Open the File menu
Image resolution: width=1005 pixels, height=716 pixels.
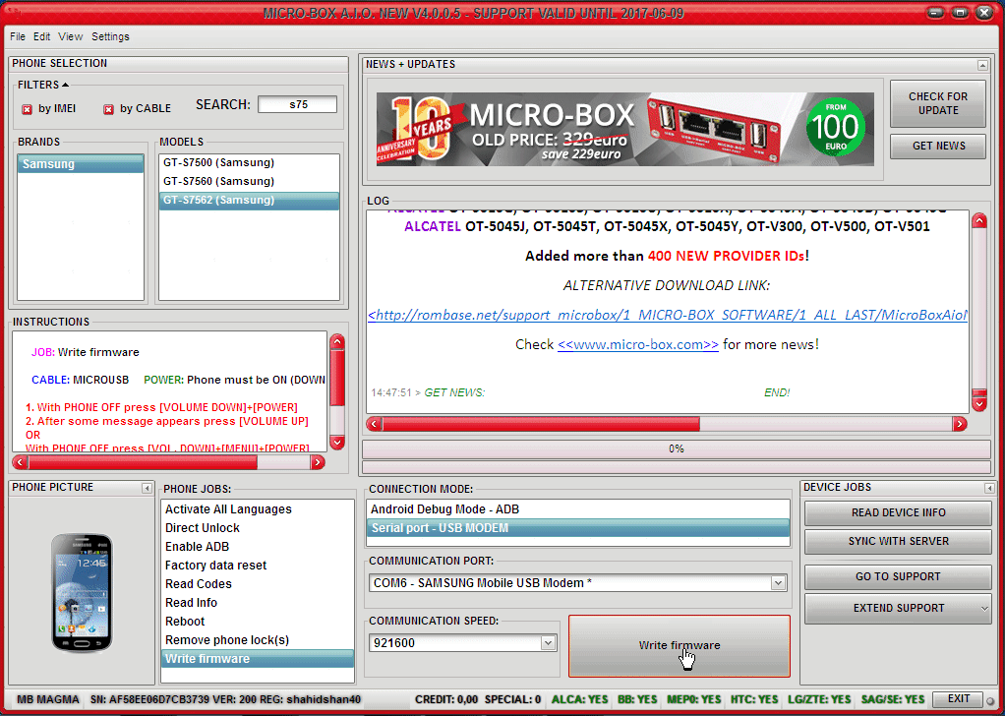[x=18, y=36]
